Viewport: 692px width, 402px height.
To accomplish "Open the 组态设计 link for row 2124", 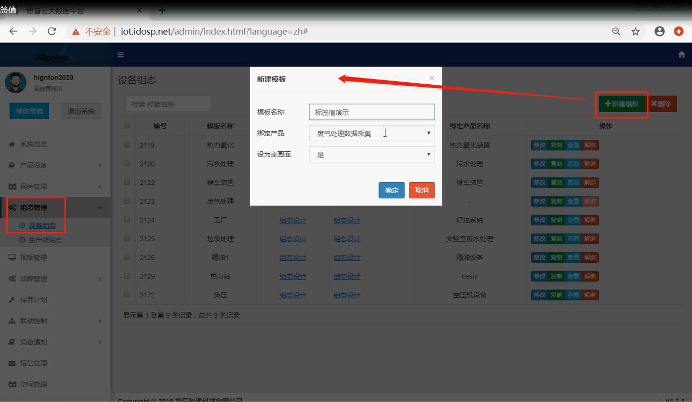I will tap(293, 220).
